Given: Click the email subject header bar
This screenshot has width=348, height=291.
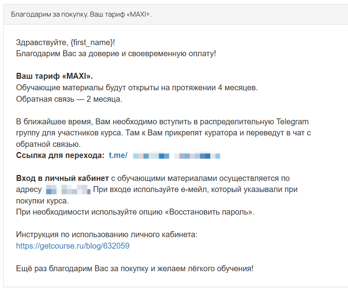Looking at the screenshot, I should tap(174, 15).
